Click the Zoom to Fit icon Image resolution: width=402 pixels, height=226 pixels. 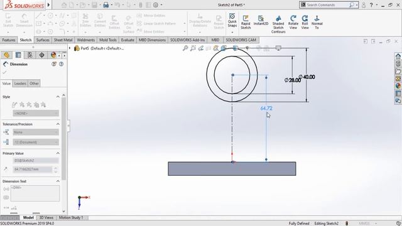185,48
